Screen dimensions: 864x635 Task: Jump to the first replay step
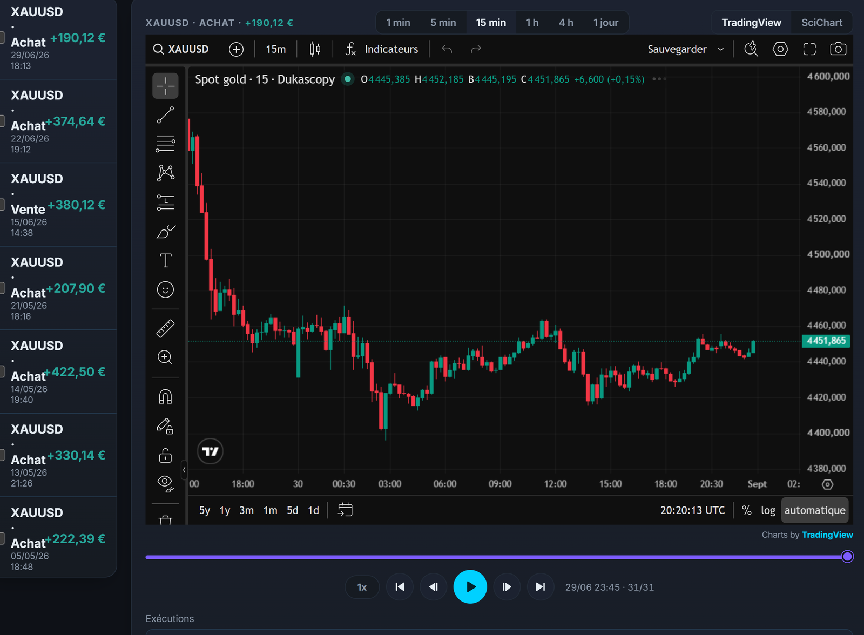tap(400, 587)
